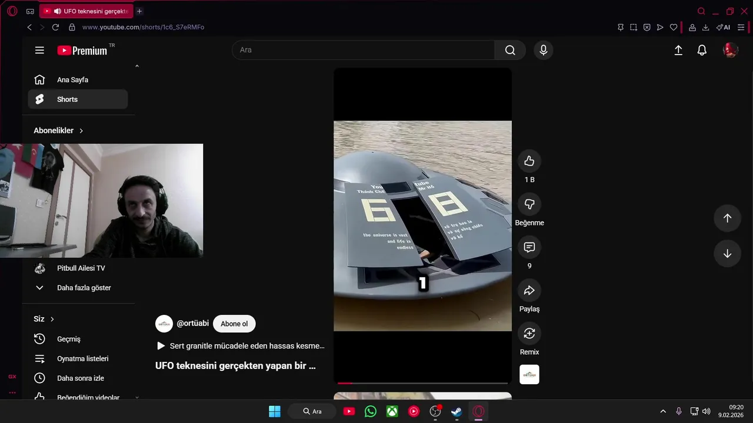The height and width of the screenshot is (423, 753).
Task: Launch Steam from the taskbar
Action: [457, 411]
